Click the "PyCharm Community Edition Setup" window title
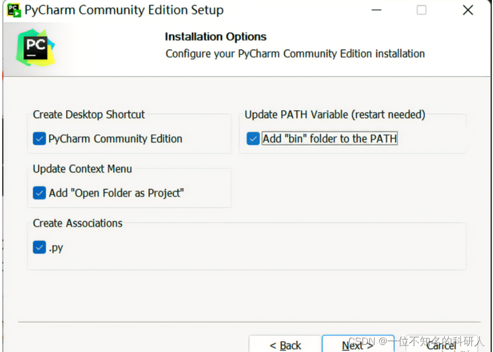This screenshot has width=493, height=352. [x=124, y=10]
